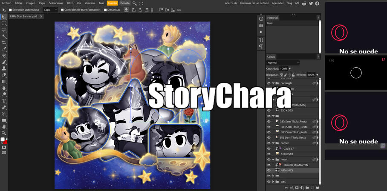This screenshot has width=387, height=191.
Task: Pick the Rectangular Marquee tool
Action: point(4,23)
